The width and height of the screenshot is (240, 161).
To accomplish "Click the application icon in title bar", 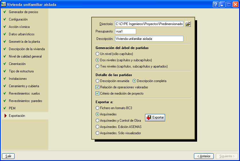I will [3, 4].
